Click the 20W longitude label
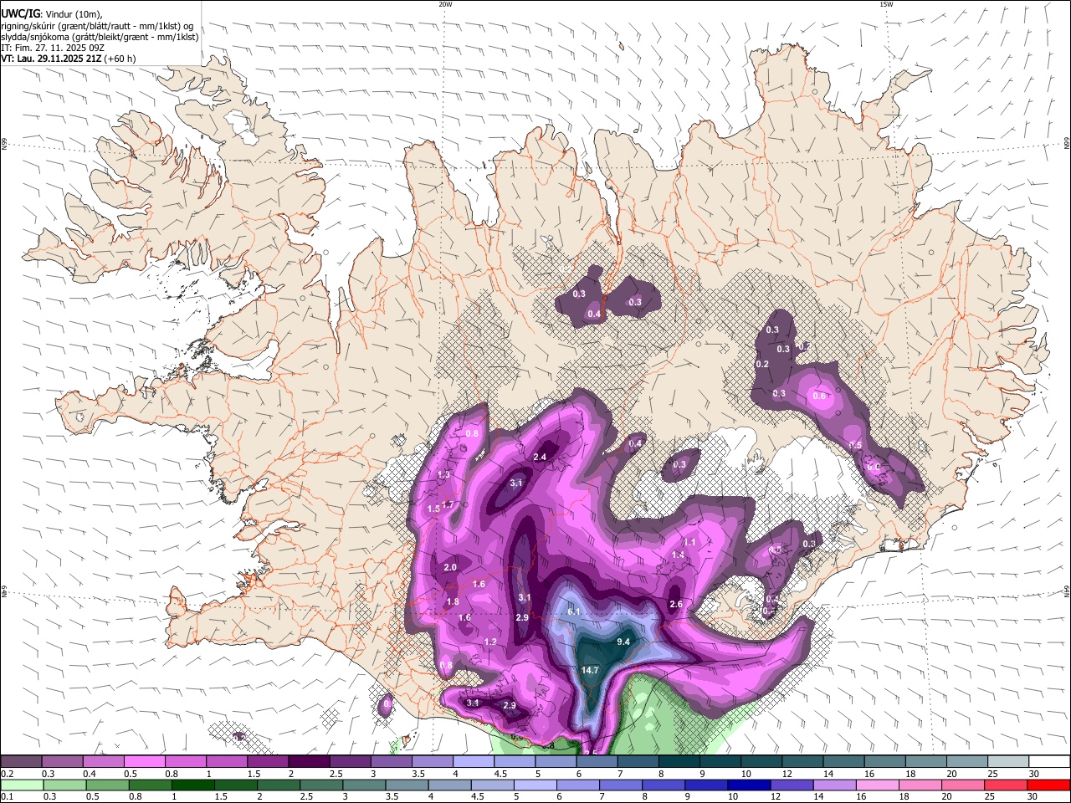 (x=445, y=4)
